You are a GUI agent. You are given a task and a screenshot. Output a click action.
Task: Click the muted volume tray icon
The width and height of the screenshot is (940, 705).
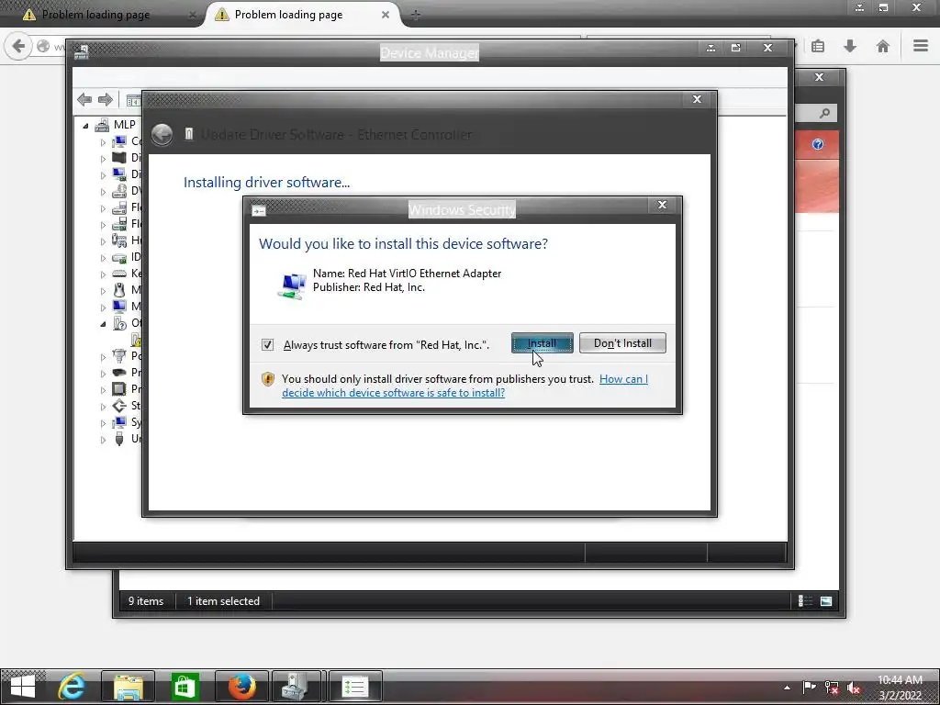coord(854,688)
